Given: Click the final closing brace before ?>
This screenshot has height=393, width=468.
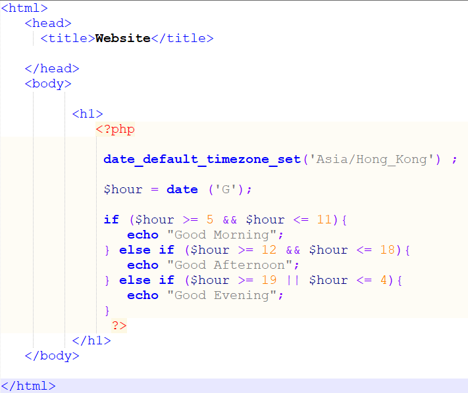Looking at the screenshot, I should tap(107, 311).
